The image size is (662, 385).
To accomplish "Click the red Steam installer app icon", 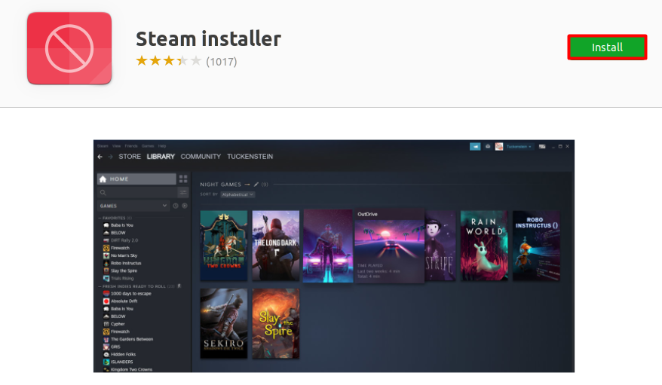I will [x=69, y=48].
